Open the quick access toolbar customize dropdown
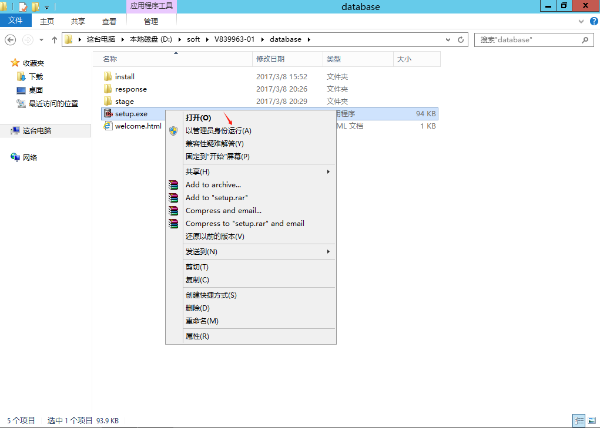 coord(46,7)
